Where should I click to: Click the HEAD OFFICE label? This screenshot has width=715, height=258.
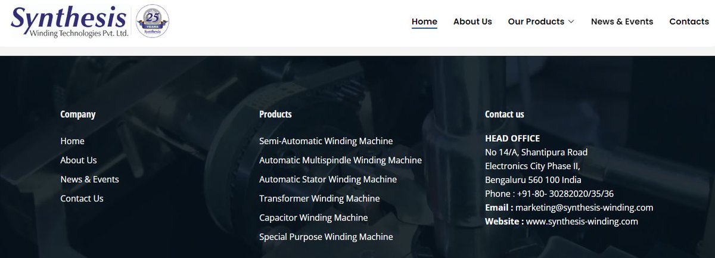[512, 138]
